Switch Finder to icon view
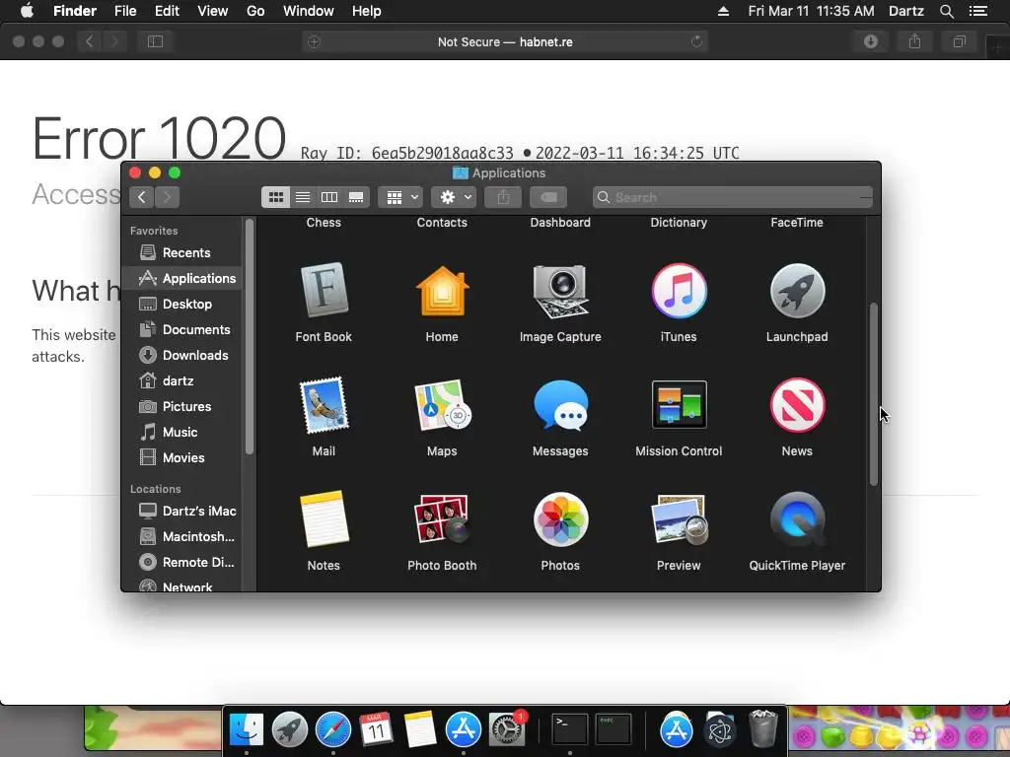The width and height of the screenshot is (1010, 757). tap(276, 197)
